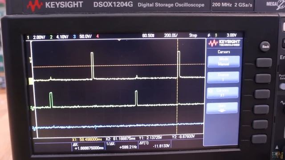285x160 pixels.
Task: Click the DSOX1204G model label
Action: tap(113, 4)
